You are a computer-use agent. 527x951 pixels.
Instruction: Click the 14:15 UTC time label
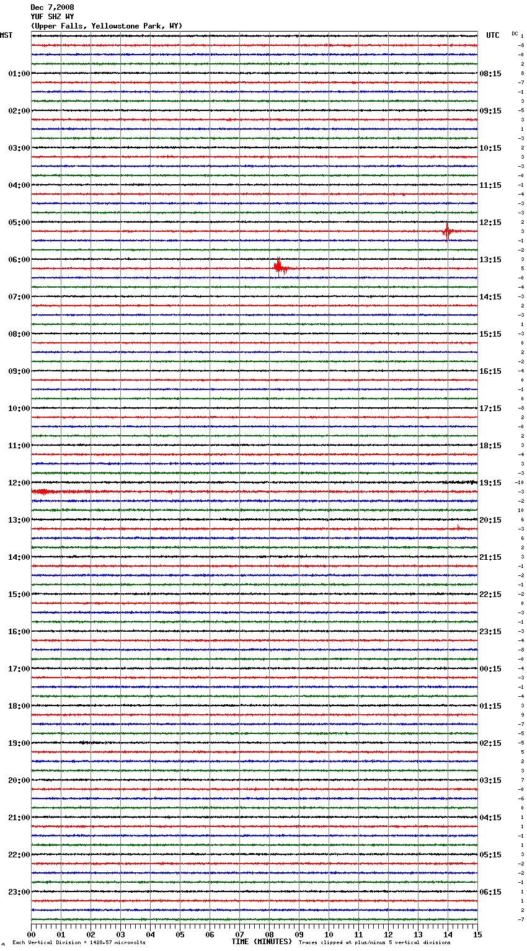(490, 297)
